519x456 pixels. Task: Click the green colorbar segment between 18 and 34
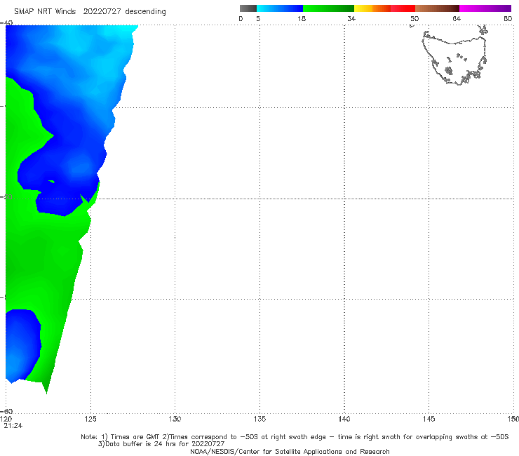click(328, 8)
